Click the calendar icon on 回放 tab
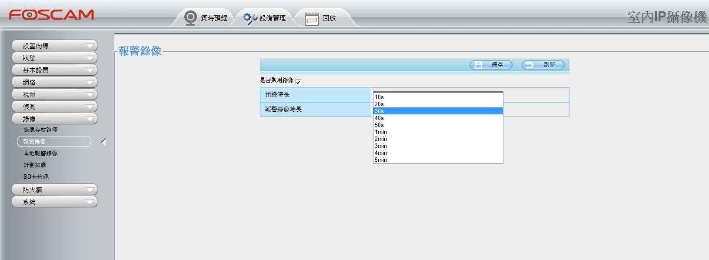This screenshot has width=709, height=260. click(x=312, y=19)
